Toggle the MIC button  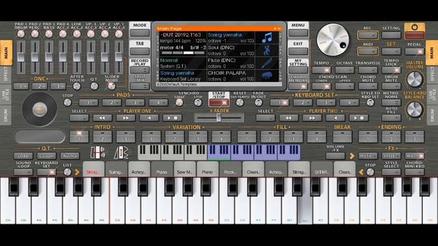pyautogui.click(x=368, y=35)
